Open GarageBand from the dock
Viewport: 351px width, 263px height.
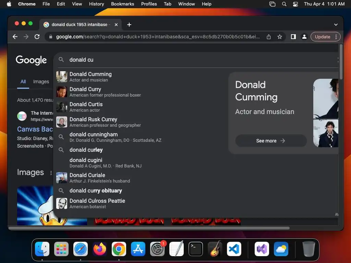215,249
